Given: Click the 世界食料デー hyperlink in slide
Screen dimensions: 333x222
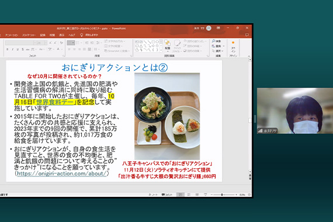Looking at the screenshot, I should [55, 102].
